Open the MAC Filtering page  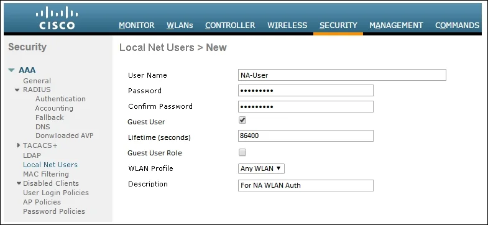(46, 174)
